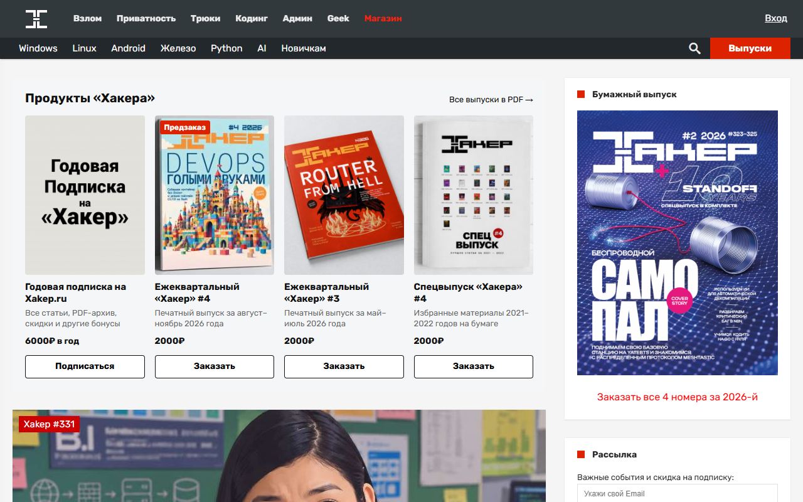Viewport: 803px width, 502px height.
Task: Click the Бумажный выпуск heading
Action: click(x=634, y=94)
